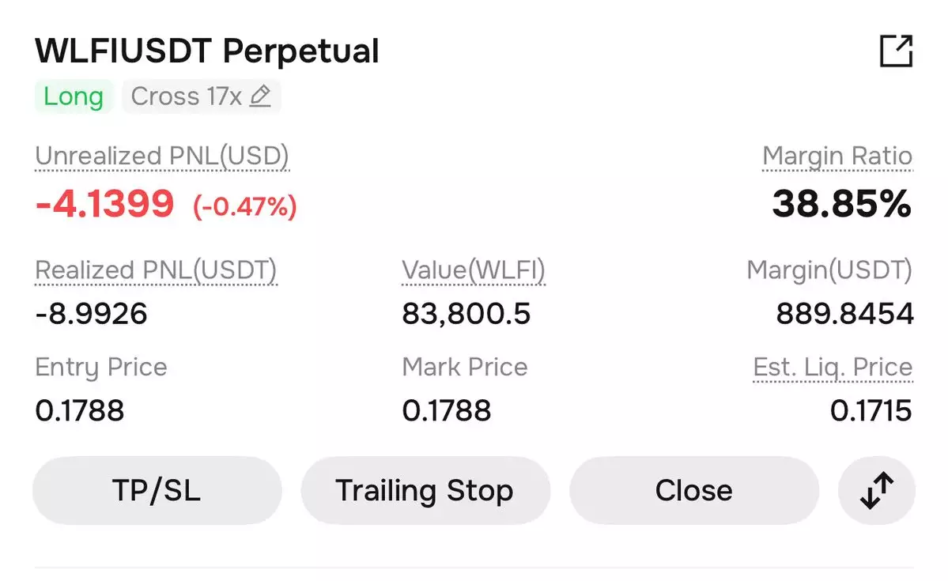The width and height of the screenshot is (948, 581).
Task: Tap the Realized PNL(USDT) label
Action: [x=156, y=271]
